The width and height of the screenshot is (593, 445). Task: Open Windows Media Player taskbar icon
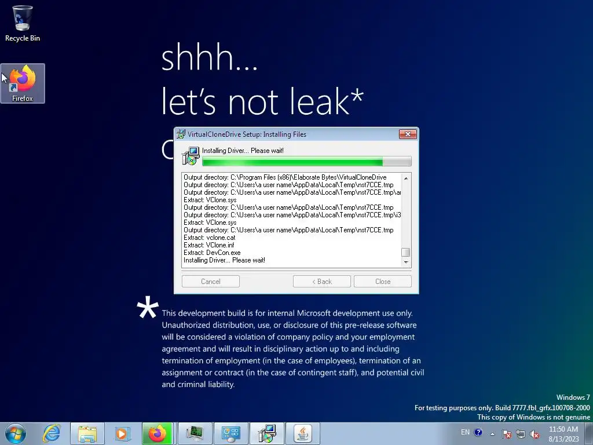122,433
